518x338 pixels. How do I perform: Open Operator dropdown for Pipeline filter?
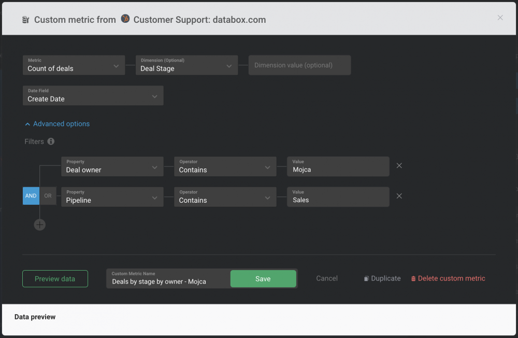(225, 197)
